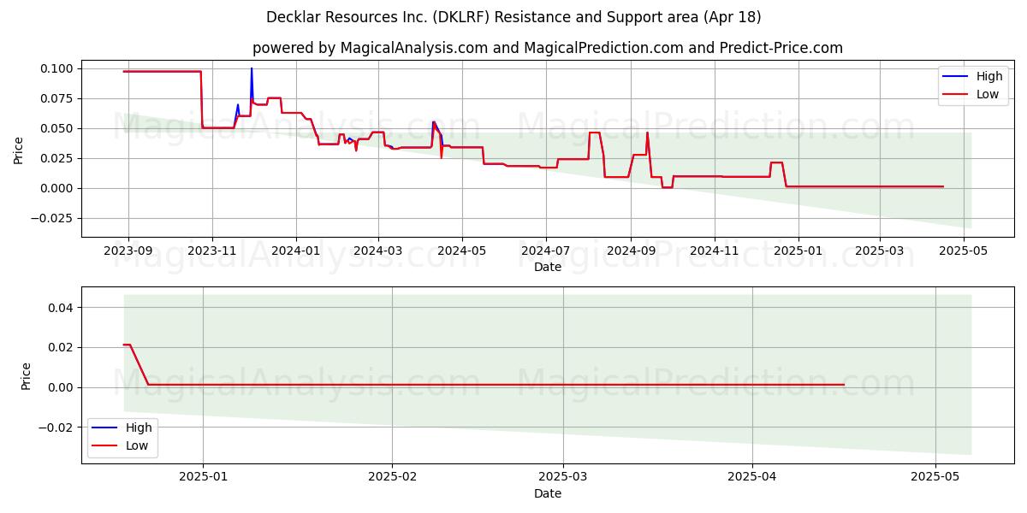Viewport: 1027px width, 513px height.
Task: Click the '2024-11' date tick label
Action: (x=715, y=251)
